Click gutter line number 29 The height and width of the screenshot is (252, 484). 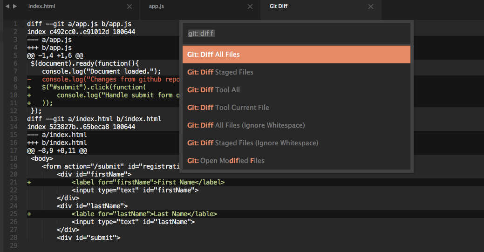[14, 246]
